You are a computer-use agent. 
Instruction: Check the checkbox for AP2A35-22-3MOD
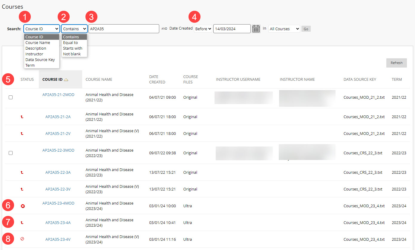[x=10, y=153]
